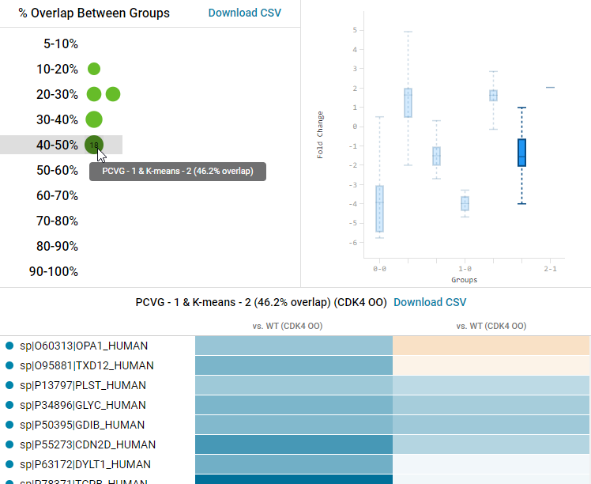Select the sp|P13797|PLST_HUMAN protein row label

point(83,385)
